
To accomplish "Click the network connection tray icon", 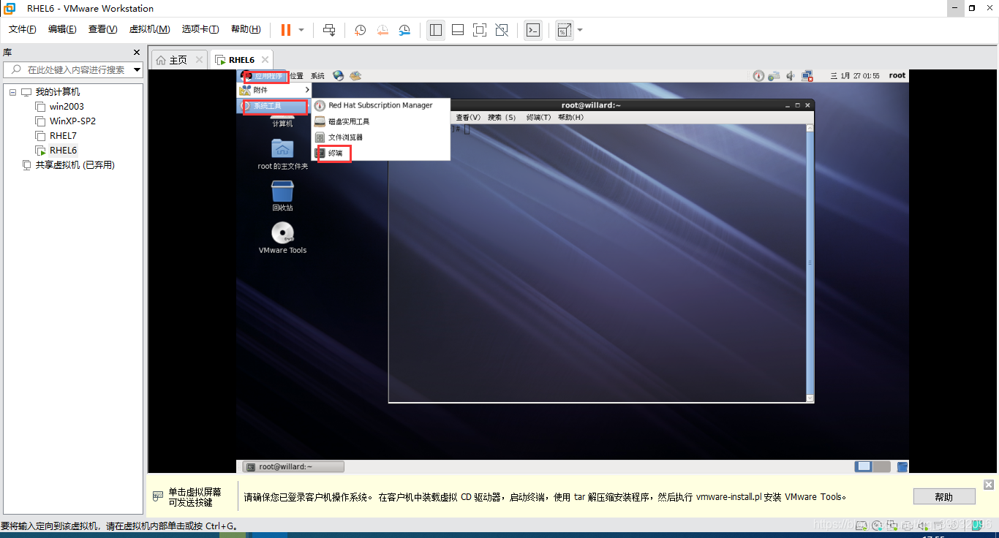I will [807, 75].
